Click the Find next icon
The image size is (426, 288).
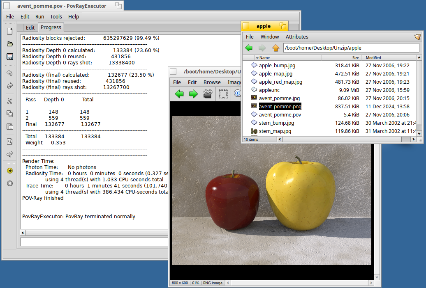tap(10, 154)
